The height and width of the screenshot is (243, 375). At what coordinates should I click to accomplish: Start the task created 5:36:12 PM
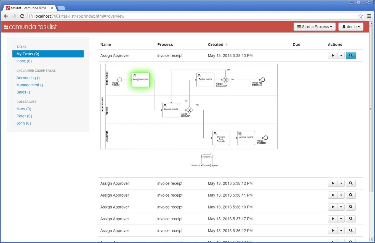[x=333, y=231]
